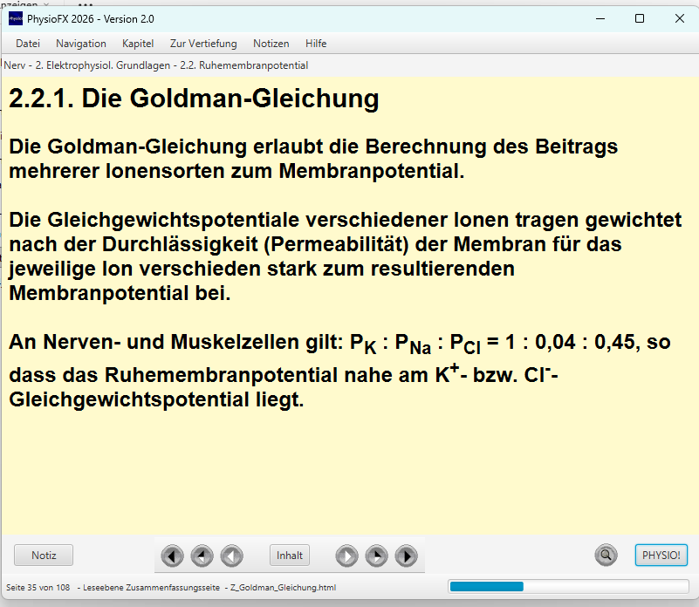
Task: Click the black right-arrow forward button
Action: 406,556
